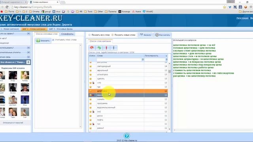Select the муфта row in word table
253x142 pixels.
128,120
